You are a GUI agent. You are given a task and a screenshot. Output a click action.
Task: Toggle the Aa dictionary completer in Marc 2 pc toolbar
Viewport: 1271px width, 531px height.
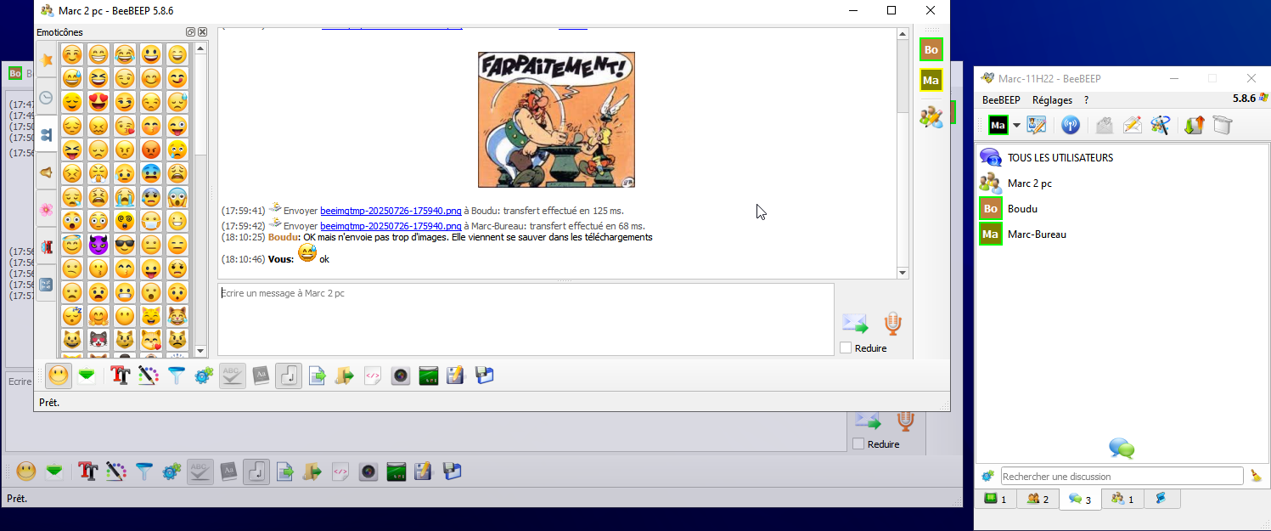(x=261, y=375)
